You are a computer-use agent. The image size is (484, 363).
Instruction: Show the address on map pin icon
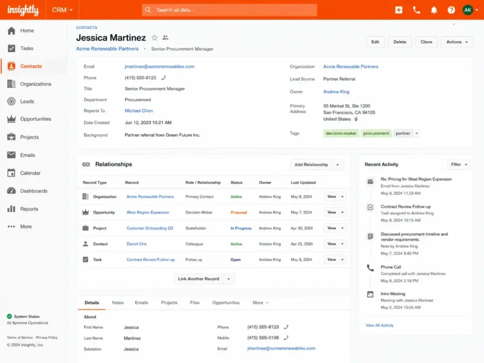pyautogui.click(x=356, y=119)
